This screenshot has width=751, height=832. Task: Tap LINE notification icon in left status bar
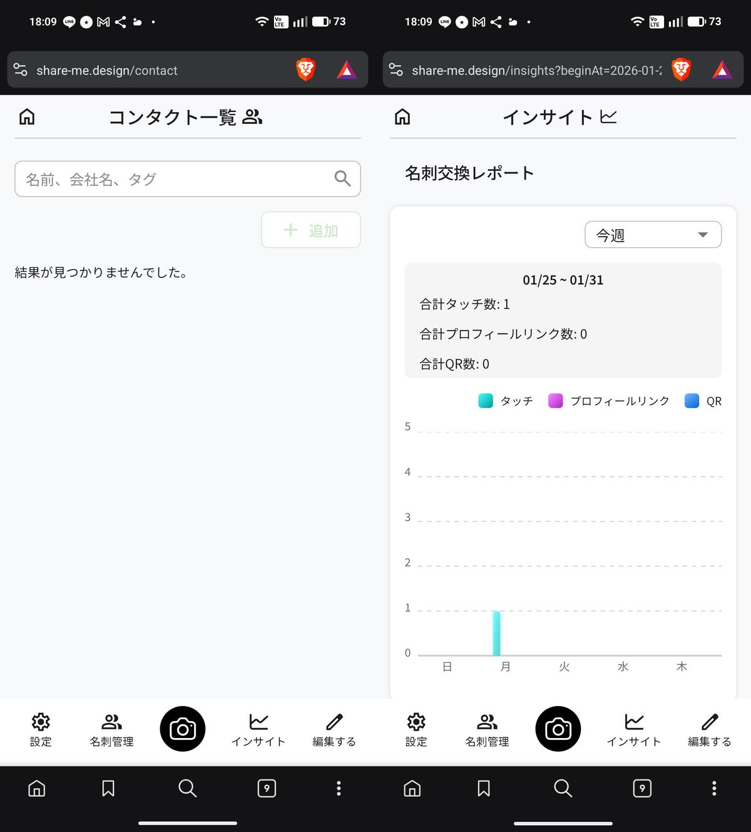[69, 22]
